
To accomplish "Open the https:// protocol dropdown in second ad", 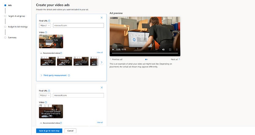I will pyautogui.click(x=45, y=95).
